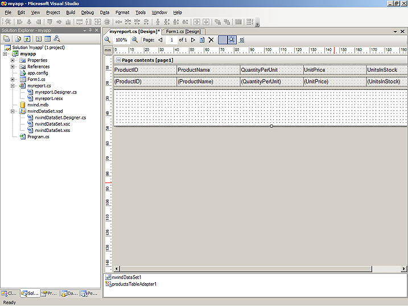Image resolution: width=408 pixels, height=306 pixels.
Task: Click the Size to Grid icon
Action: [107, 22]
